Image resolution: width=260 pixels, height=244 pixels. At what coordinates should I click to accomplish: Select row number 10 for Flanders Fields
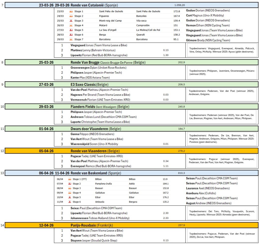point(2,107)
